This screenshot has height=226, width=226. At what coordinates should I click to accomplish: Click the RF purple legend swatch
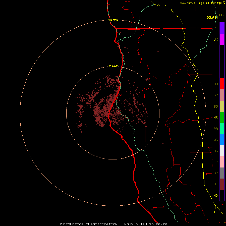tap(222, 28)
